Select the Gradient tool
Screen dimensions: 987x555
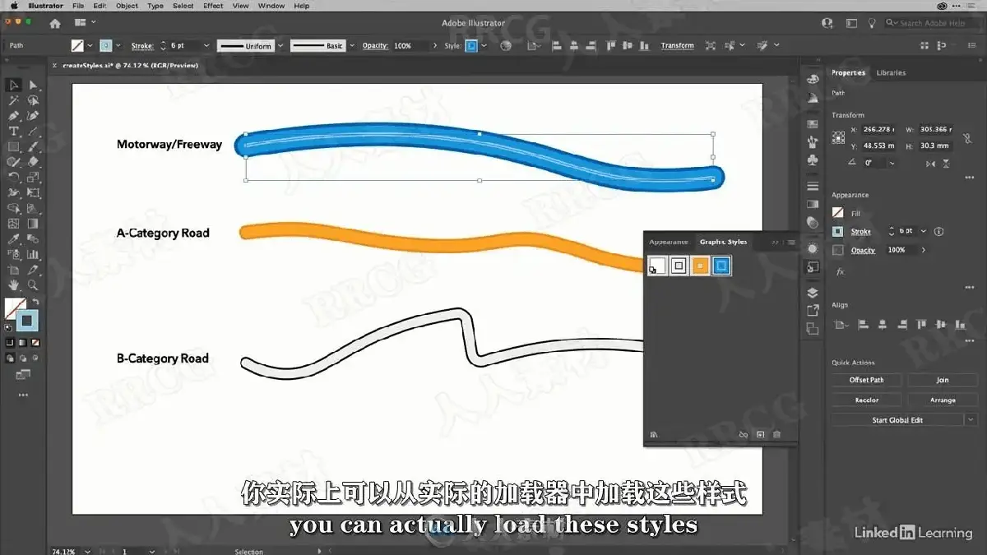[x=34, y=223]
